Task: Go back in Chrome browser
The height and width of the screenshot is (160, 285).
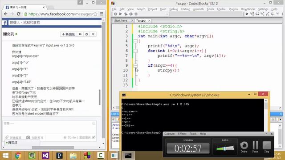Action: click(x=6, y=14)
